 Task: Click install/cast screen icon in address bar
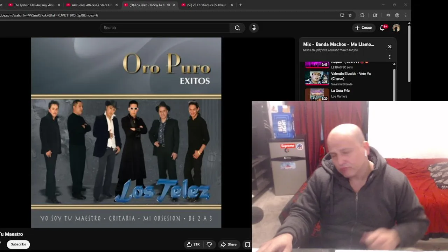(342, 15)
